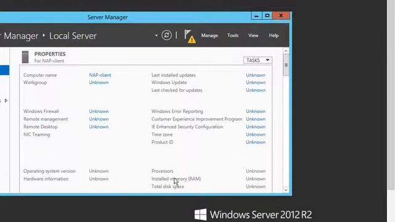
Task: Click the 'For NAP-client' subtitle
Action: [x=49, y=61]
